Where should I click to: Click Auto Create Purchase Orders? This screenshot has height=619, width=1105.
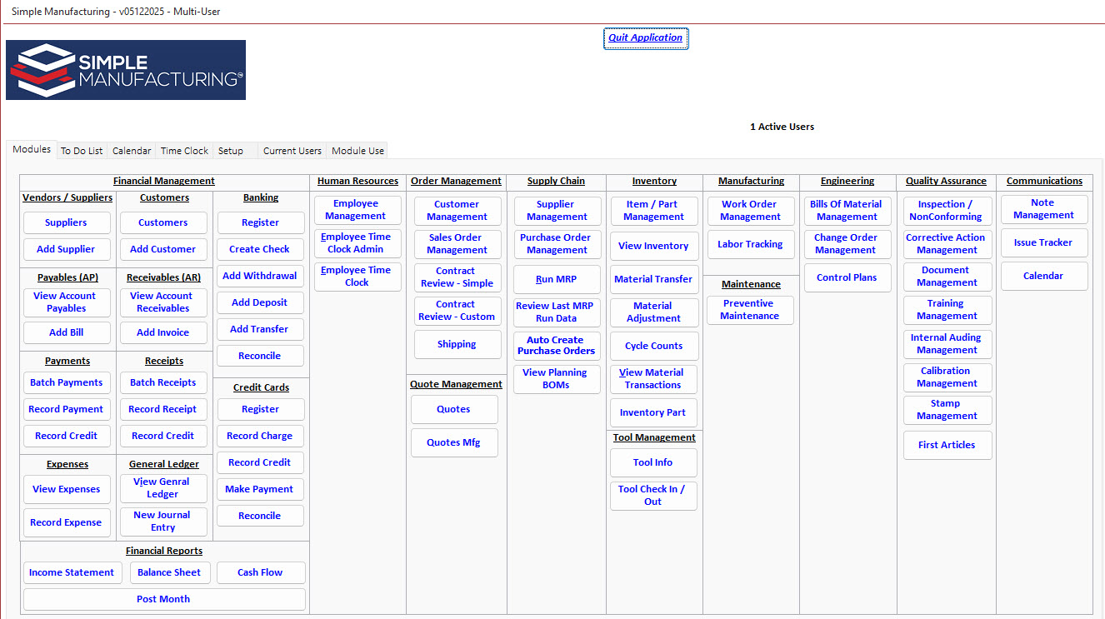pos(557,346)
